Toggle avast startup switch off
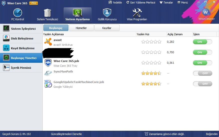The image size is (219, 137). (202, 42)
